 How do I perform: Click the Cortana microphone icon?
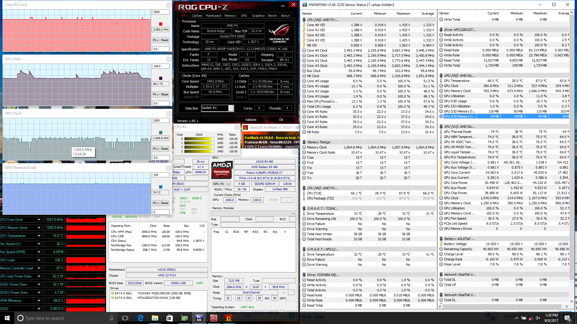click(x=112, y=318)
